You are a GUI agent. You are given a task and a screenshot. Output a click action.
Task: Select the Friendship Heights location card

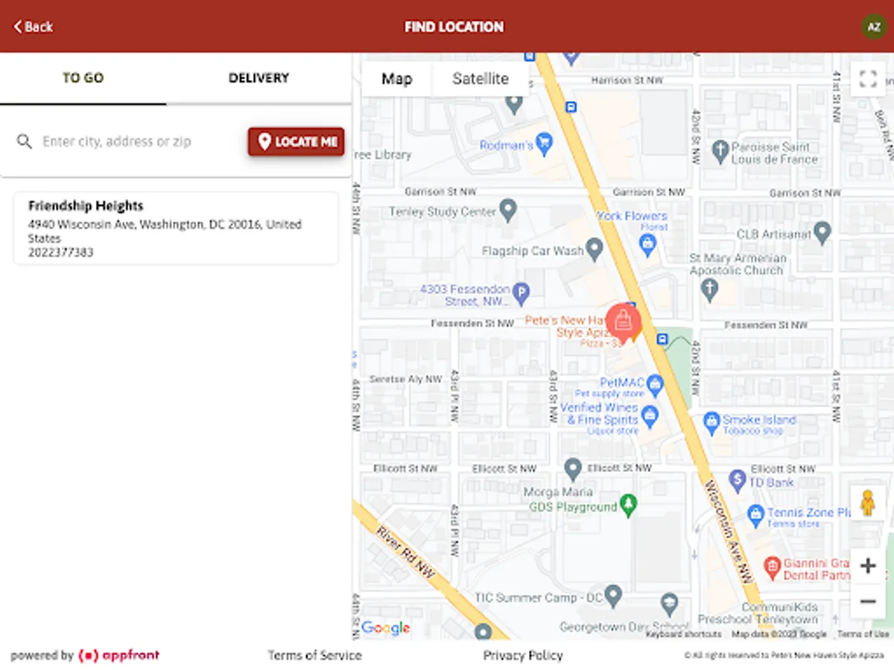point(176,229)
